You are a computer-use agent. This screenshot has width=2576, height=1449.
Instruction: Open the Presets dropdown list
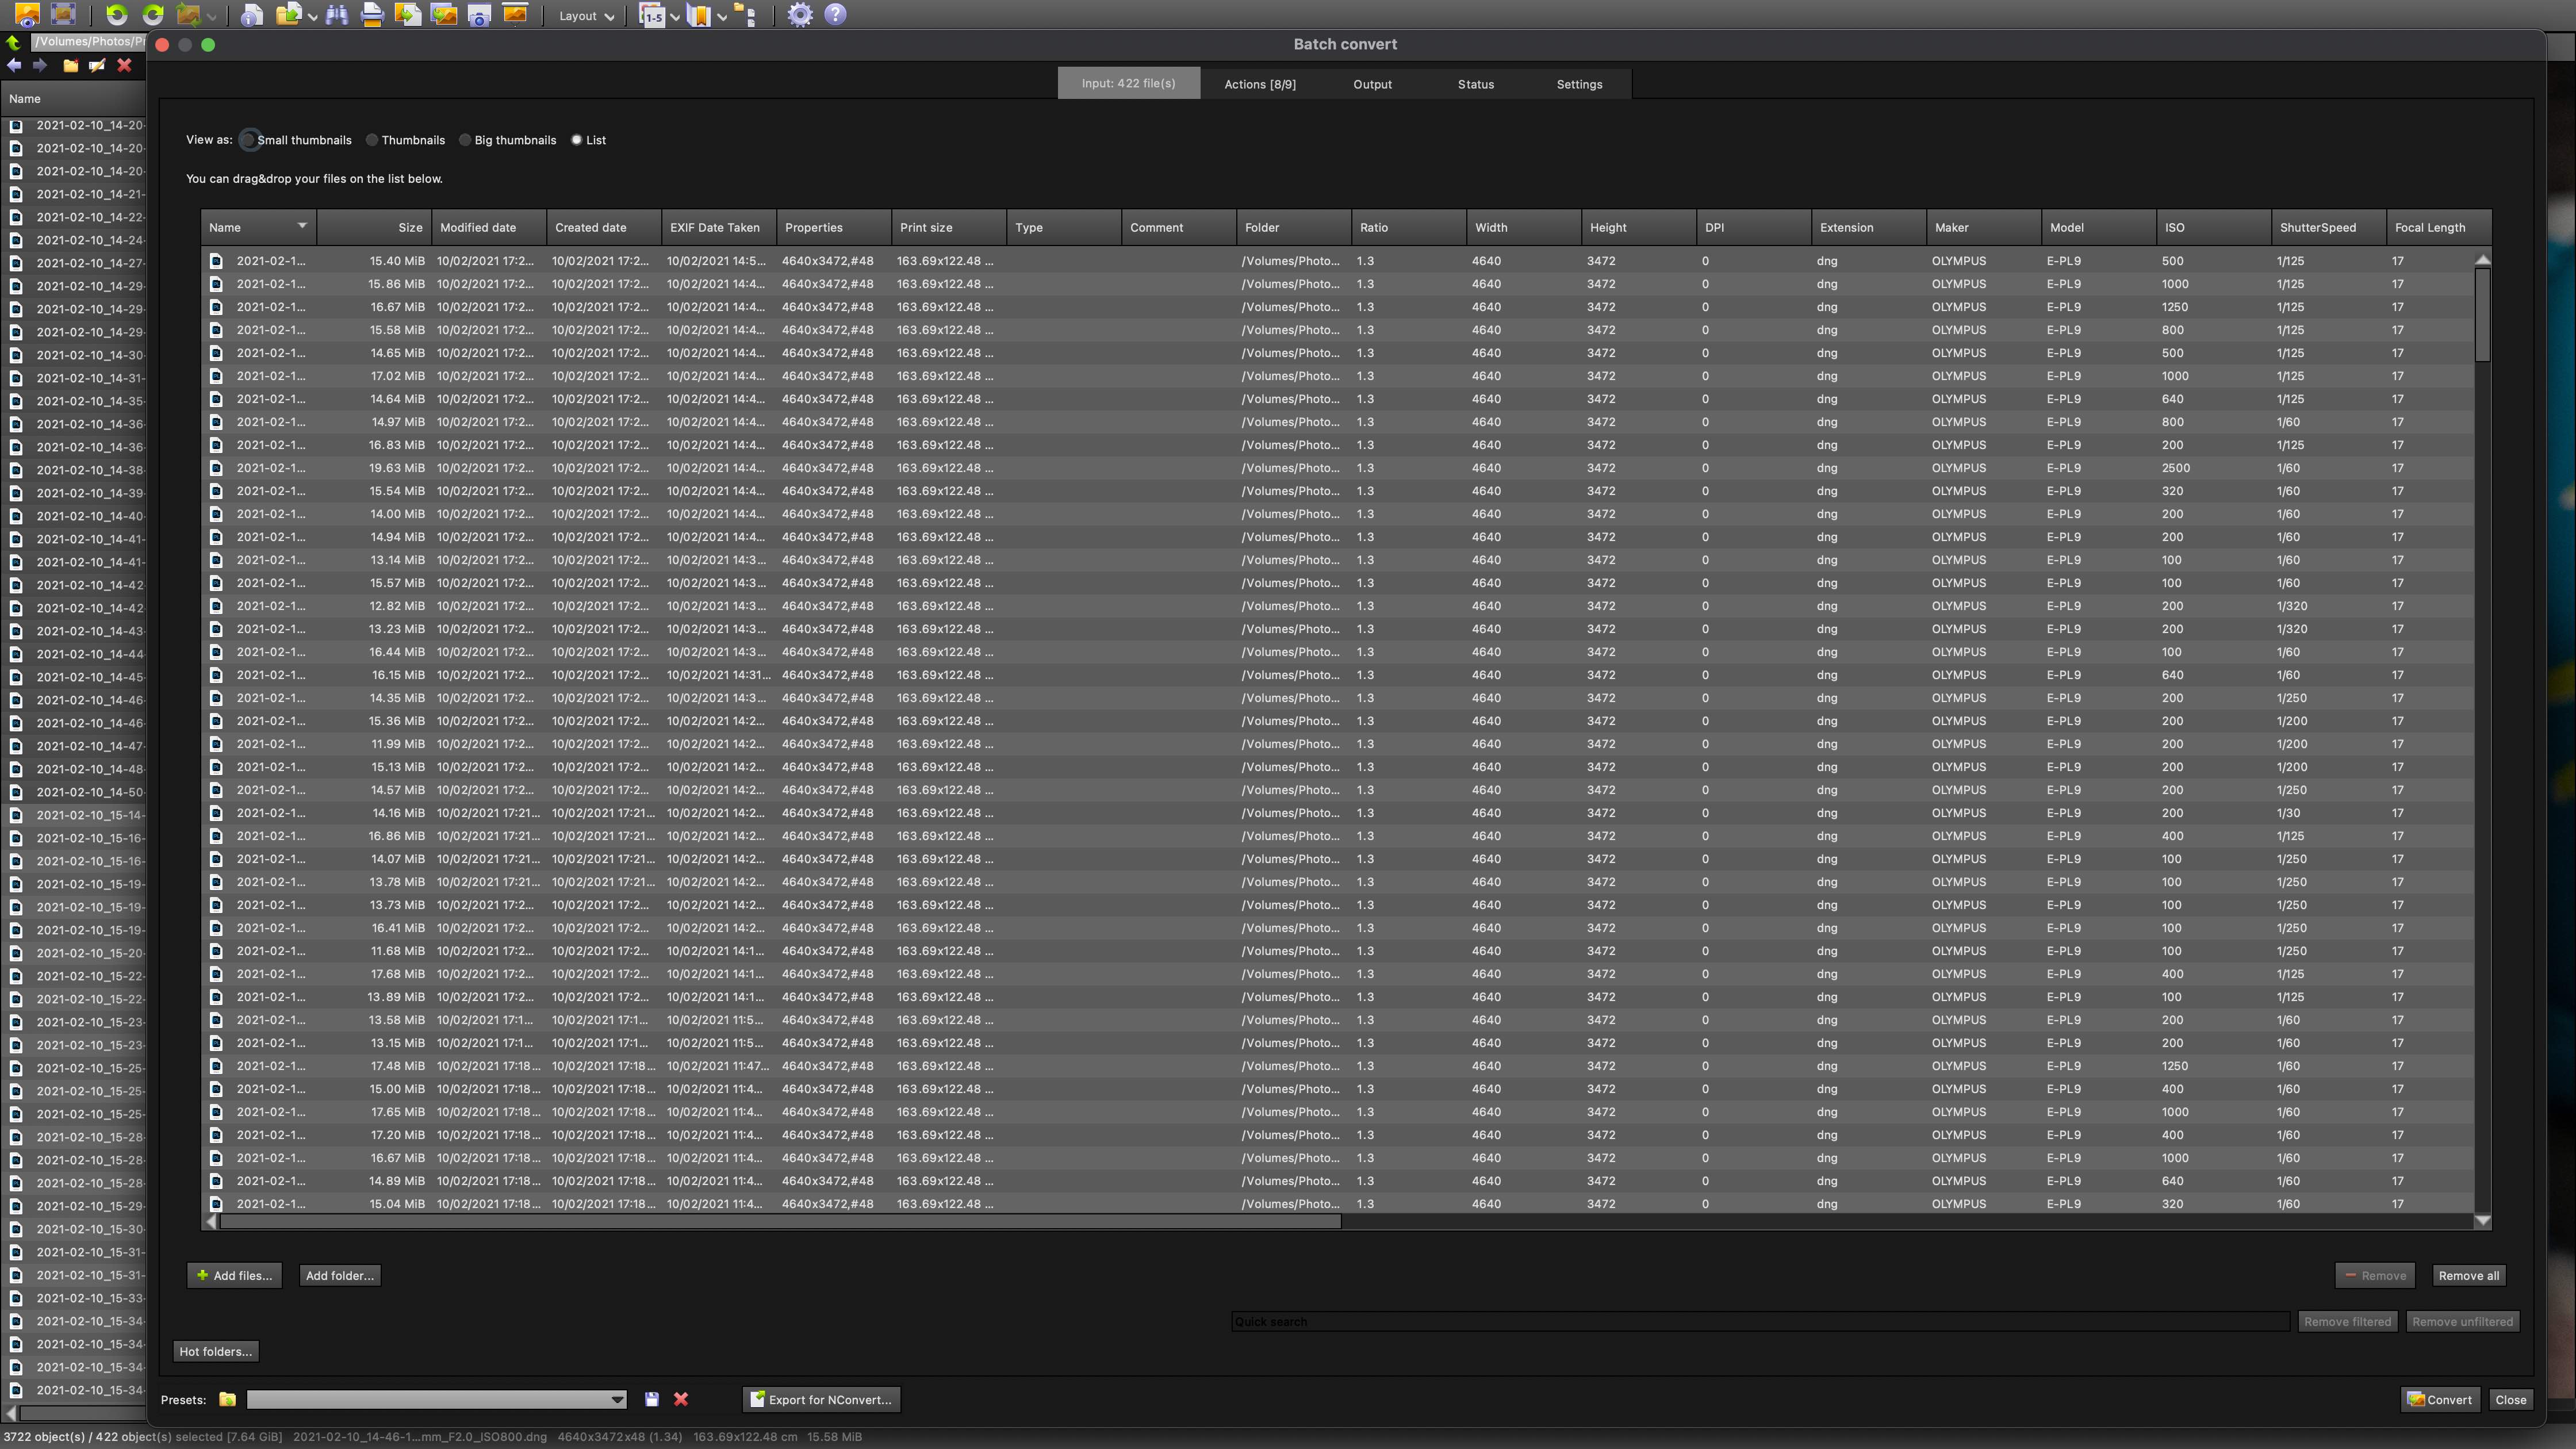pos(617,1399)
